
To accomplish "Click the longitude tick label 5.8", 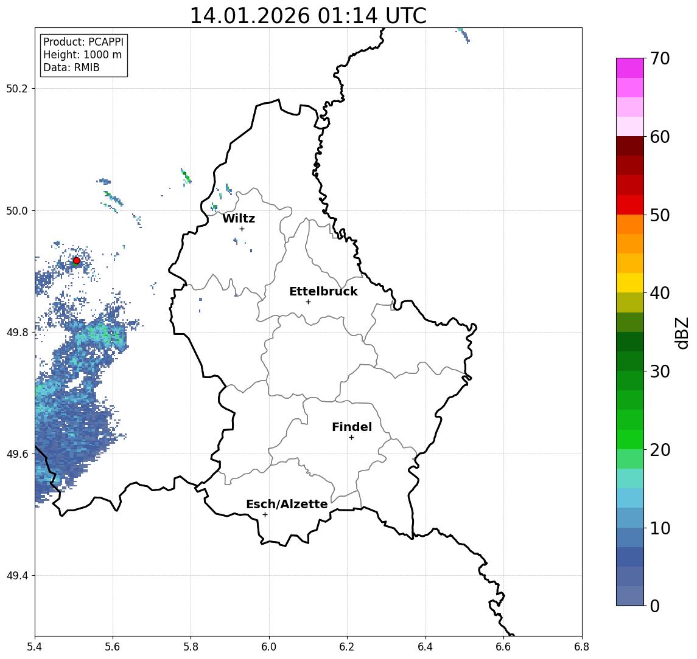I will 191,647.
